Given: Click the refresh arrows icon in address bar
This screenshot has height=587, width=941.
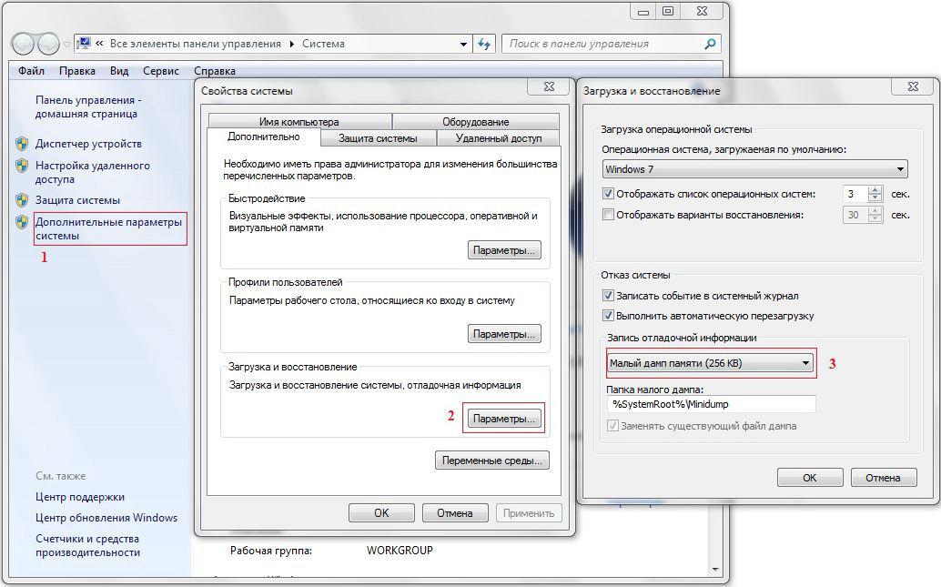Looking at the screenshot, I should tap(484, 44).
